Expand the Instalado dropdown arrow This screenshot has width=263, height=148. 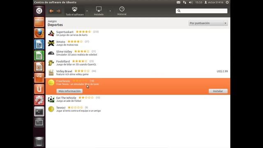pyautogui.click(x=110, y=11)
